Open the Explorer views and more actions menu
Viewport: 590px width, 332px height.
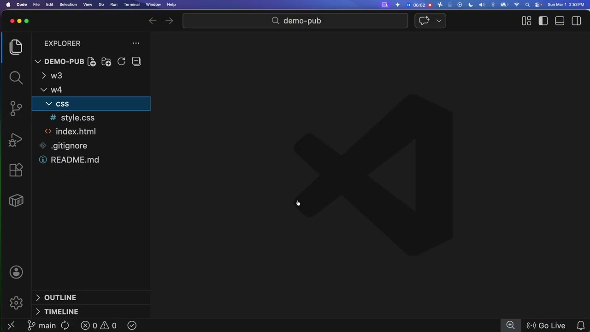pos(136,43)
